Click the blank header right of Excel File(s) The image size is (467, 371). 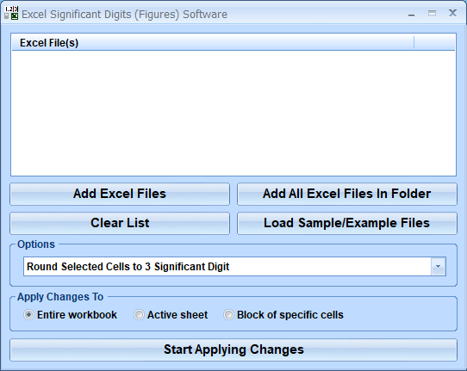(x=434, y=43)
